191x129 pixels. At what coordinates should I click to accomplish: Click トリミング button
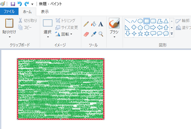point(65,20)
